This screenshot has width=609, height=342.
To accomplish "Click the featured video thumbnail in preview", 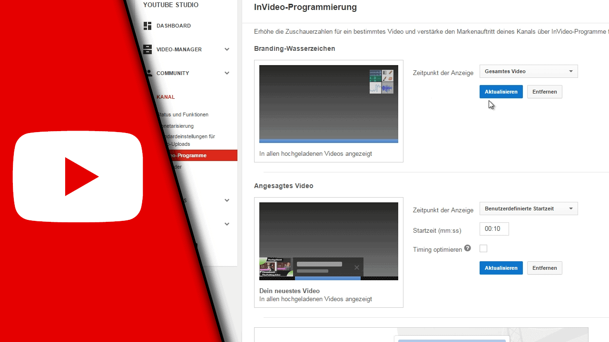I will pos(276,267).
